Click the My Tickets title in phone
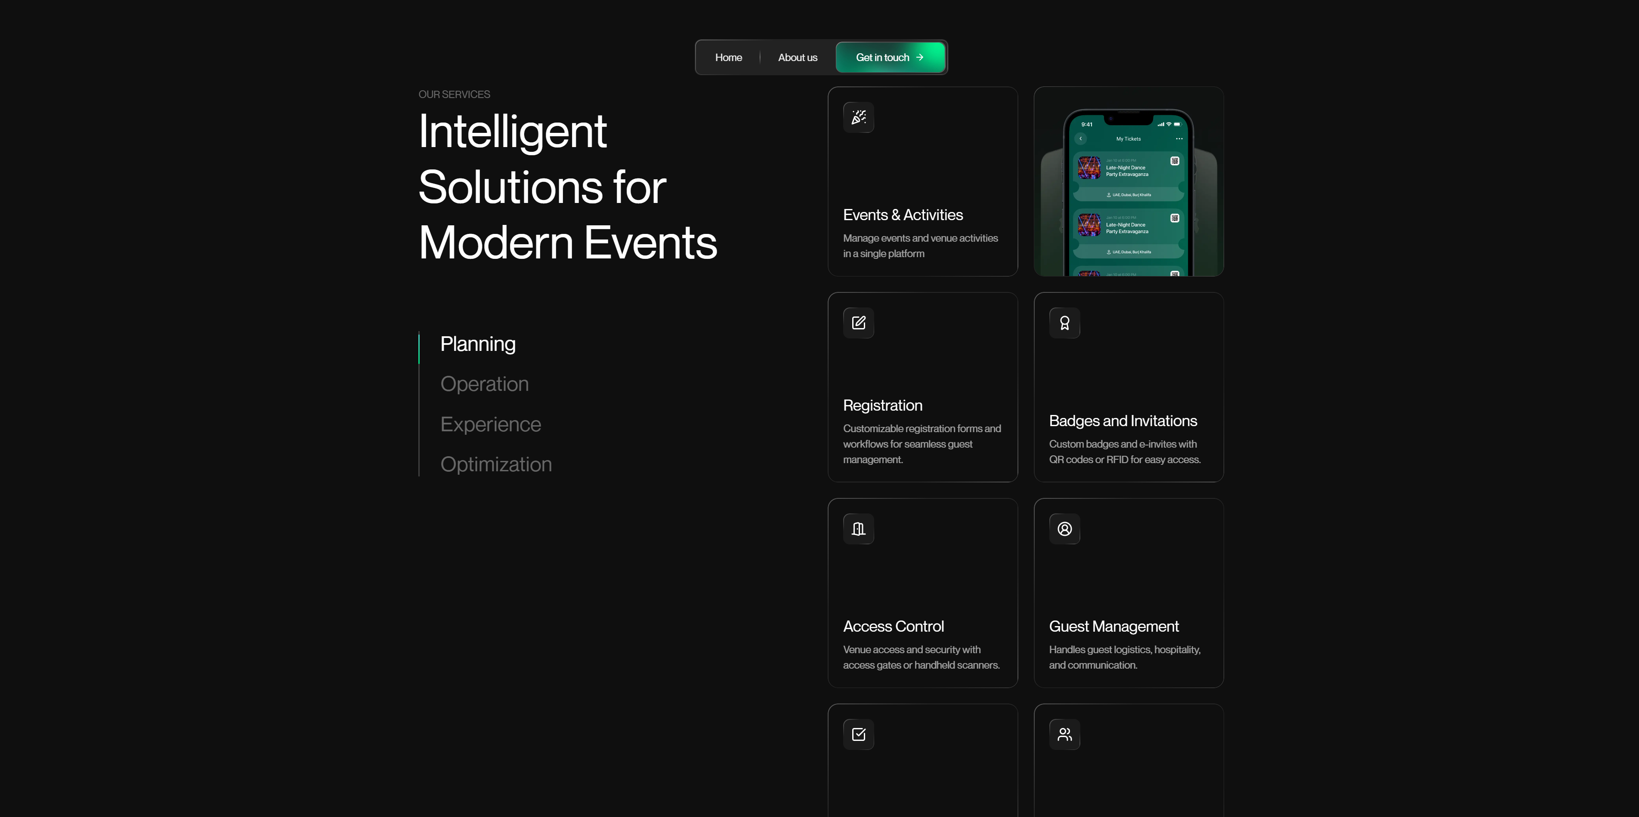Screen dimensions: 1639x817 (1128, 138)
